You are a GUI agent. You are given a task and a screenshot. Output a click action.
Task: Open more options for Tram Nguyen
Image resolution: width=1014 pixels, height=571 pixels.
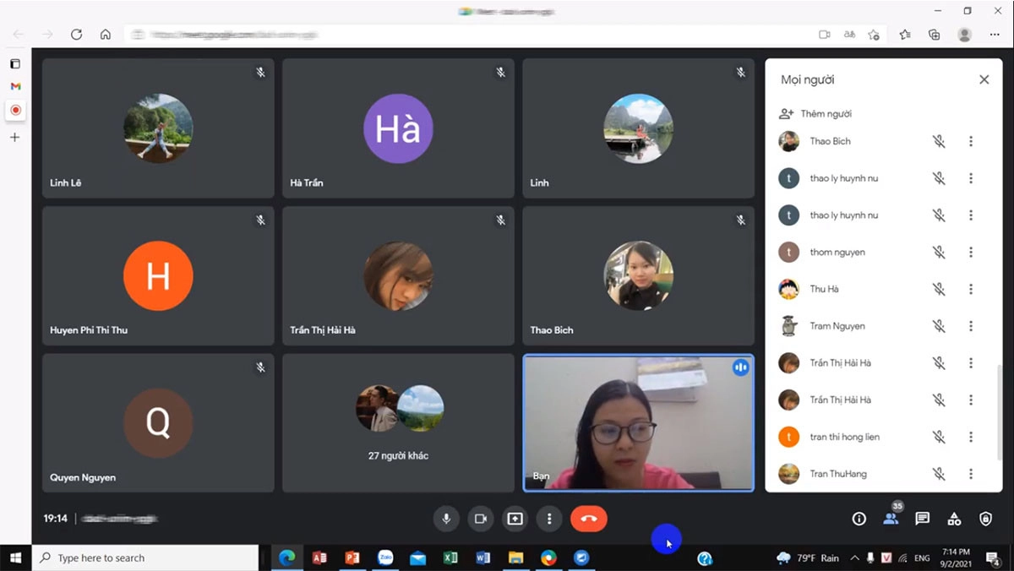pyautogui.click(x=971, y=326)
